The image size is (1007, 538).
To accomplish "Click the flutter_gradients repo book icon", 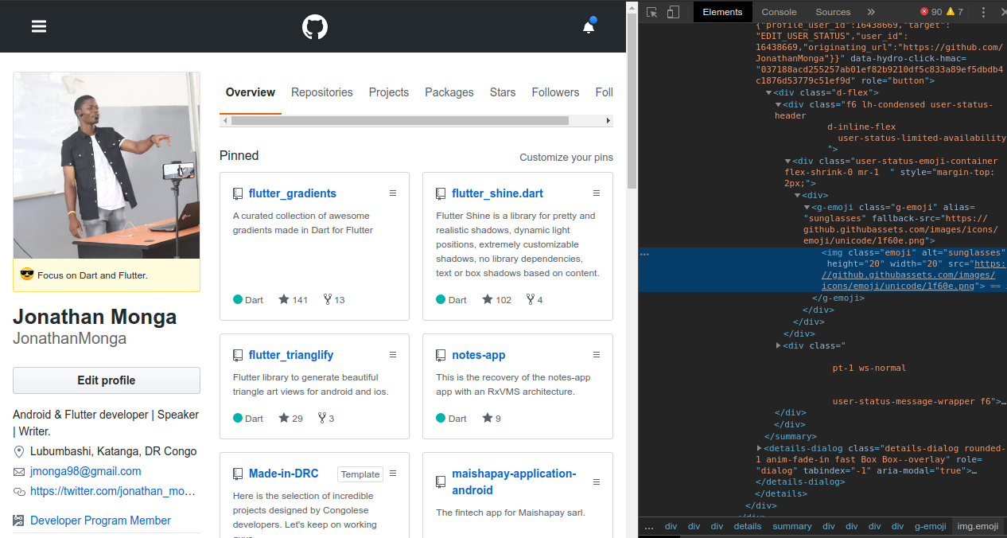I will pyautogui.click(x=238, y=193).
